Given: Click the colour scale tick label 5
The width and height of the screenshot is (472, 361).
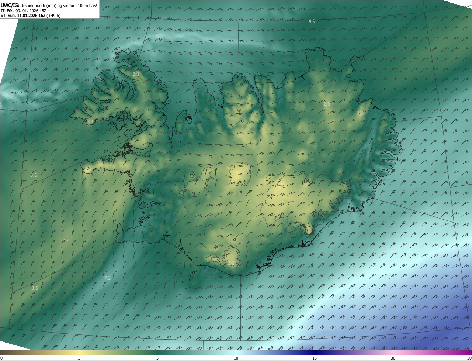Looking at the screenshot, I should (x=157, y=358).
